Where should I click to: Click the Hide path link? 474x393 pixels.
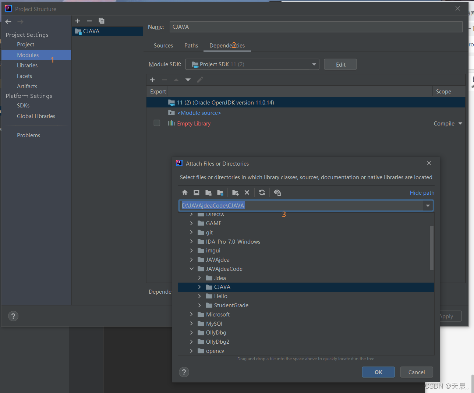(x=422, y=193)
